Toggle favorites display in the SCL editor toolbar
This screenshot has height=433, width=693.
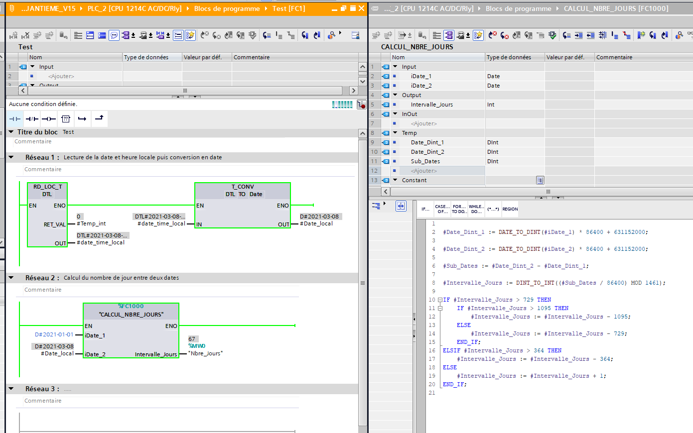pos(478,35)
